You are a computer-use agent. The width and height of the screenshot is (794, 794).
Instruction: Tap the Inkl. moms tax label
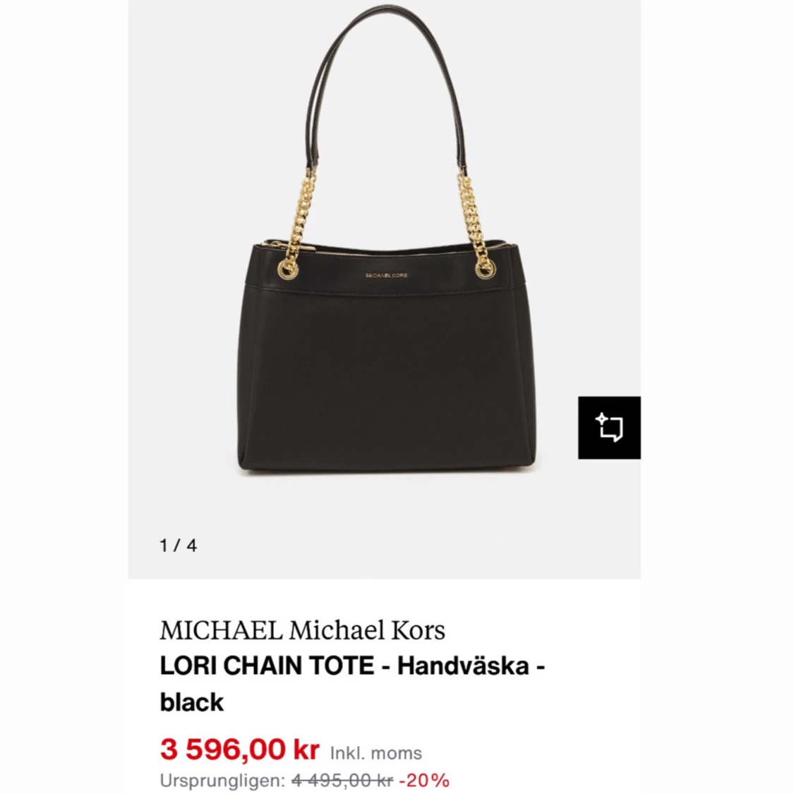375,754
